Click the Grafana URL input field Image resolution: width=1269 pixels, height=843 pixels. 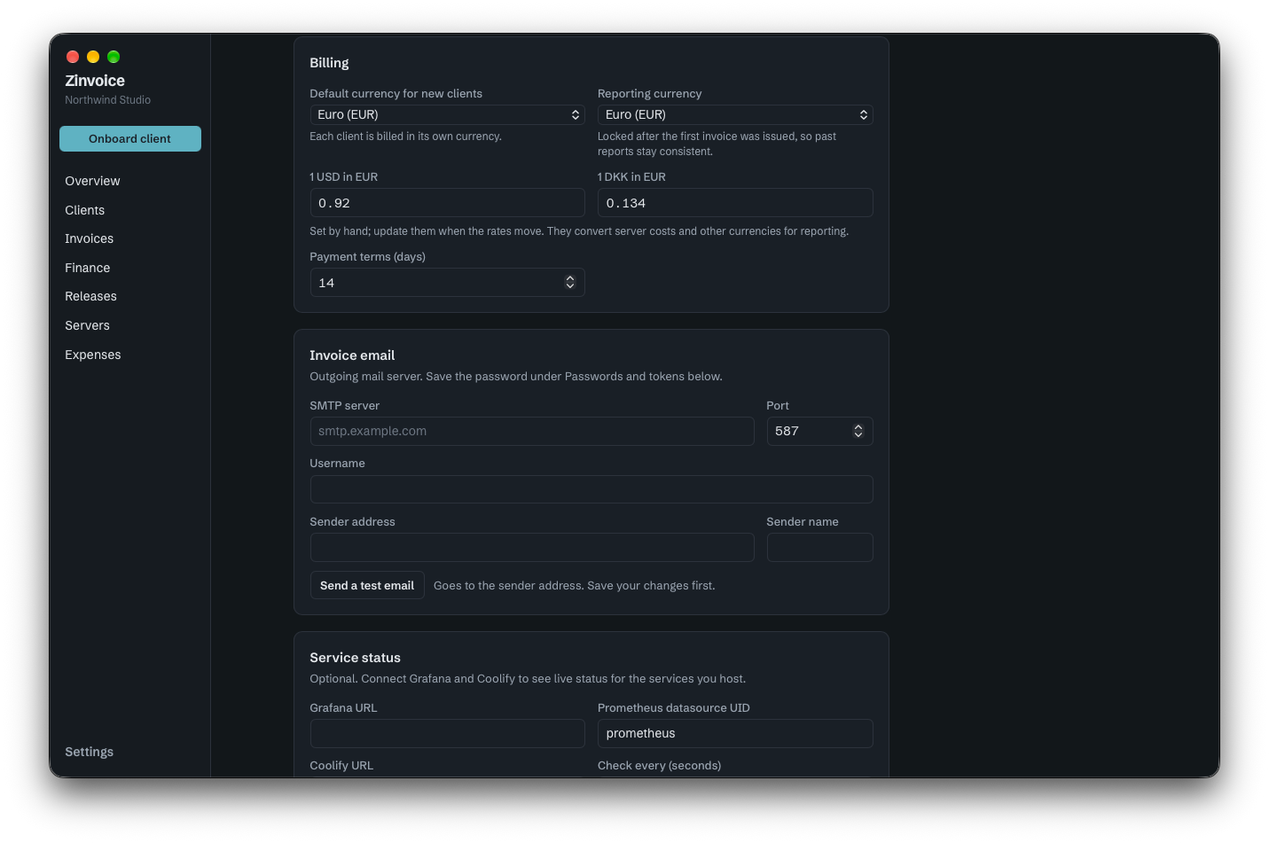coord(447,733)
